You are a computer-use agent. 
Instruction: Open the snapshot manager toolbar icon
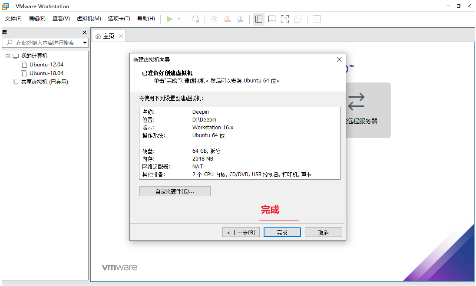240,19
